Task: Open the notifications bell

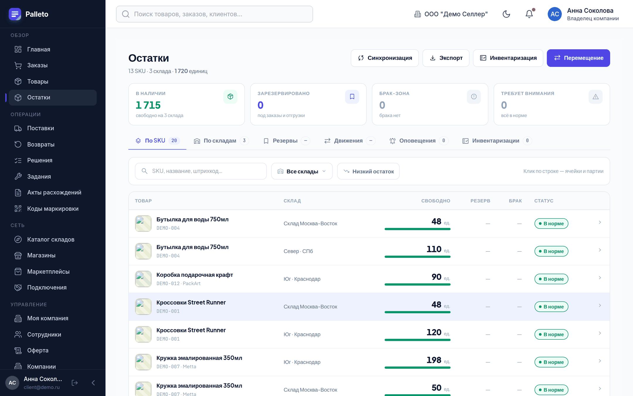Action: pos(529,14)
